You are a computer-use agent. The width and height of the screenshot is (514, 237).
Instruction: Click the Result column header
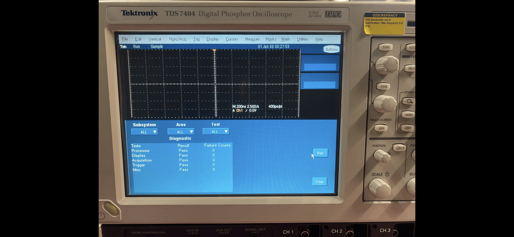[x=183, y=145]
